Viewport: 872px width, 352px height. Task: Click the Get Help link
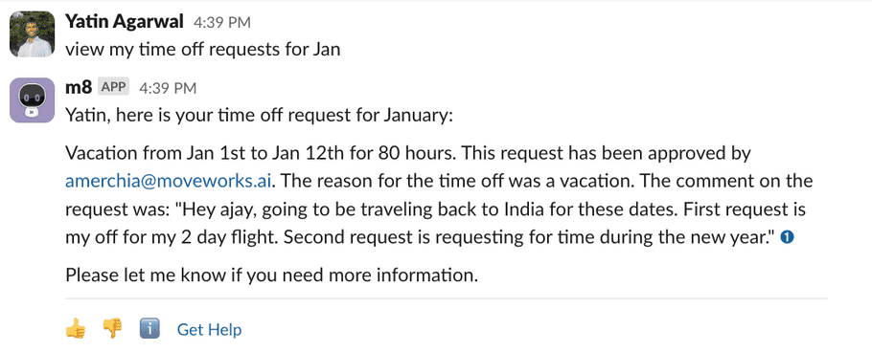tap(209, 330)
